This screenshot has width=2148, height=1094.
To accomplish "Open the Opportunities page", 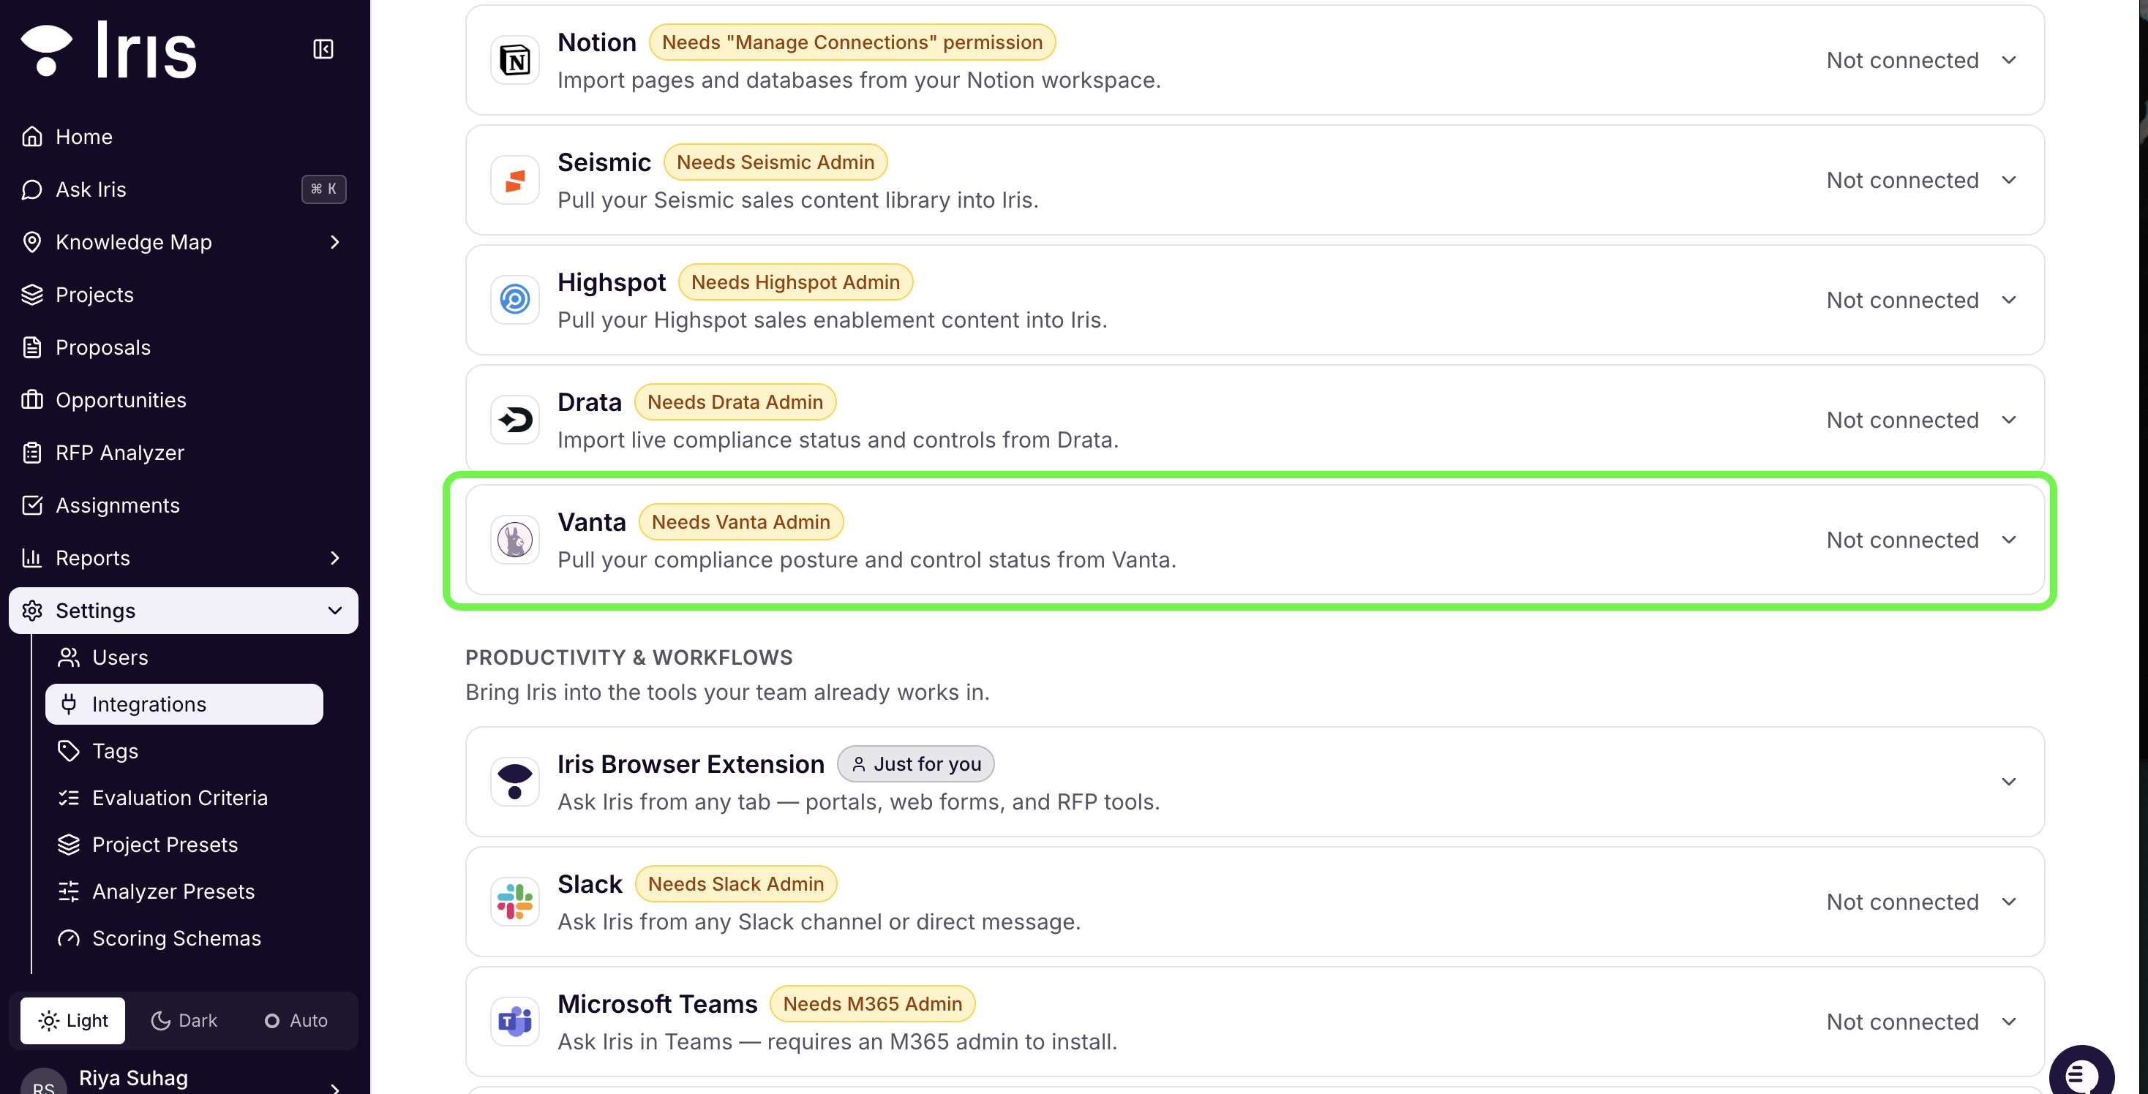I will pos(184,400).
